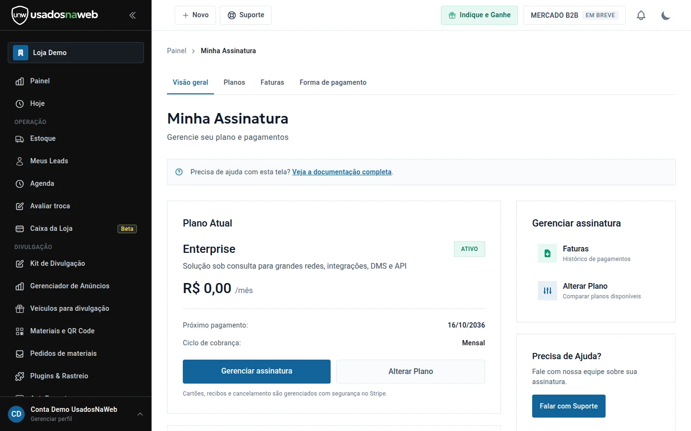Click the gift icon in Indique e Ganhe
The width and height of the screenshot is (691, 431).
pyautogui.click(x=452, y=15)
